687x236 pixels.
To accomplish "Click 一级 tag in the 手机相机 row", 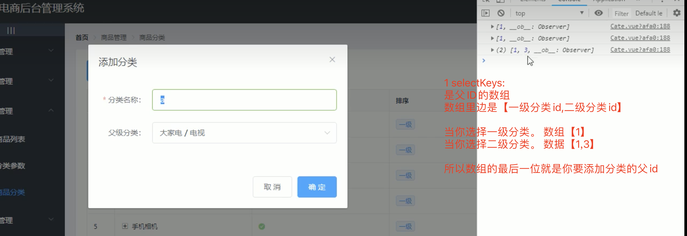I will [x=405, y=226].
